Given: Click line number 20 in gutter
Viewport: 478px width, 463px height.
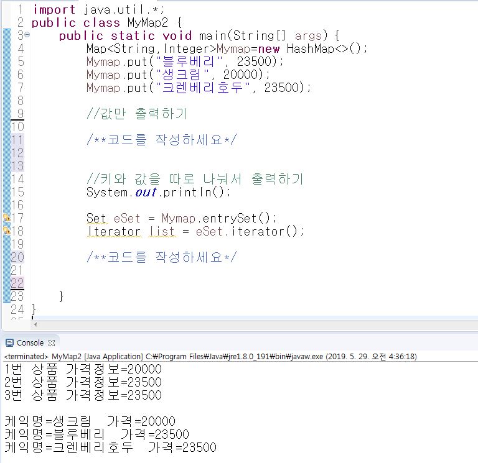Looking at the screenshot, I should click(x=17, y=257).
